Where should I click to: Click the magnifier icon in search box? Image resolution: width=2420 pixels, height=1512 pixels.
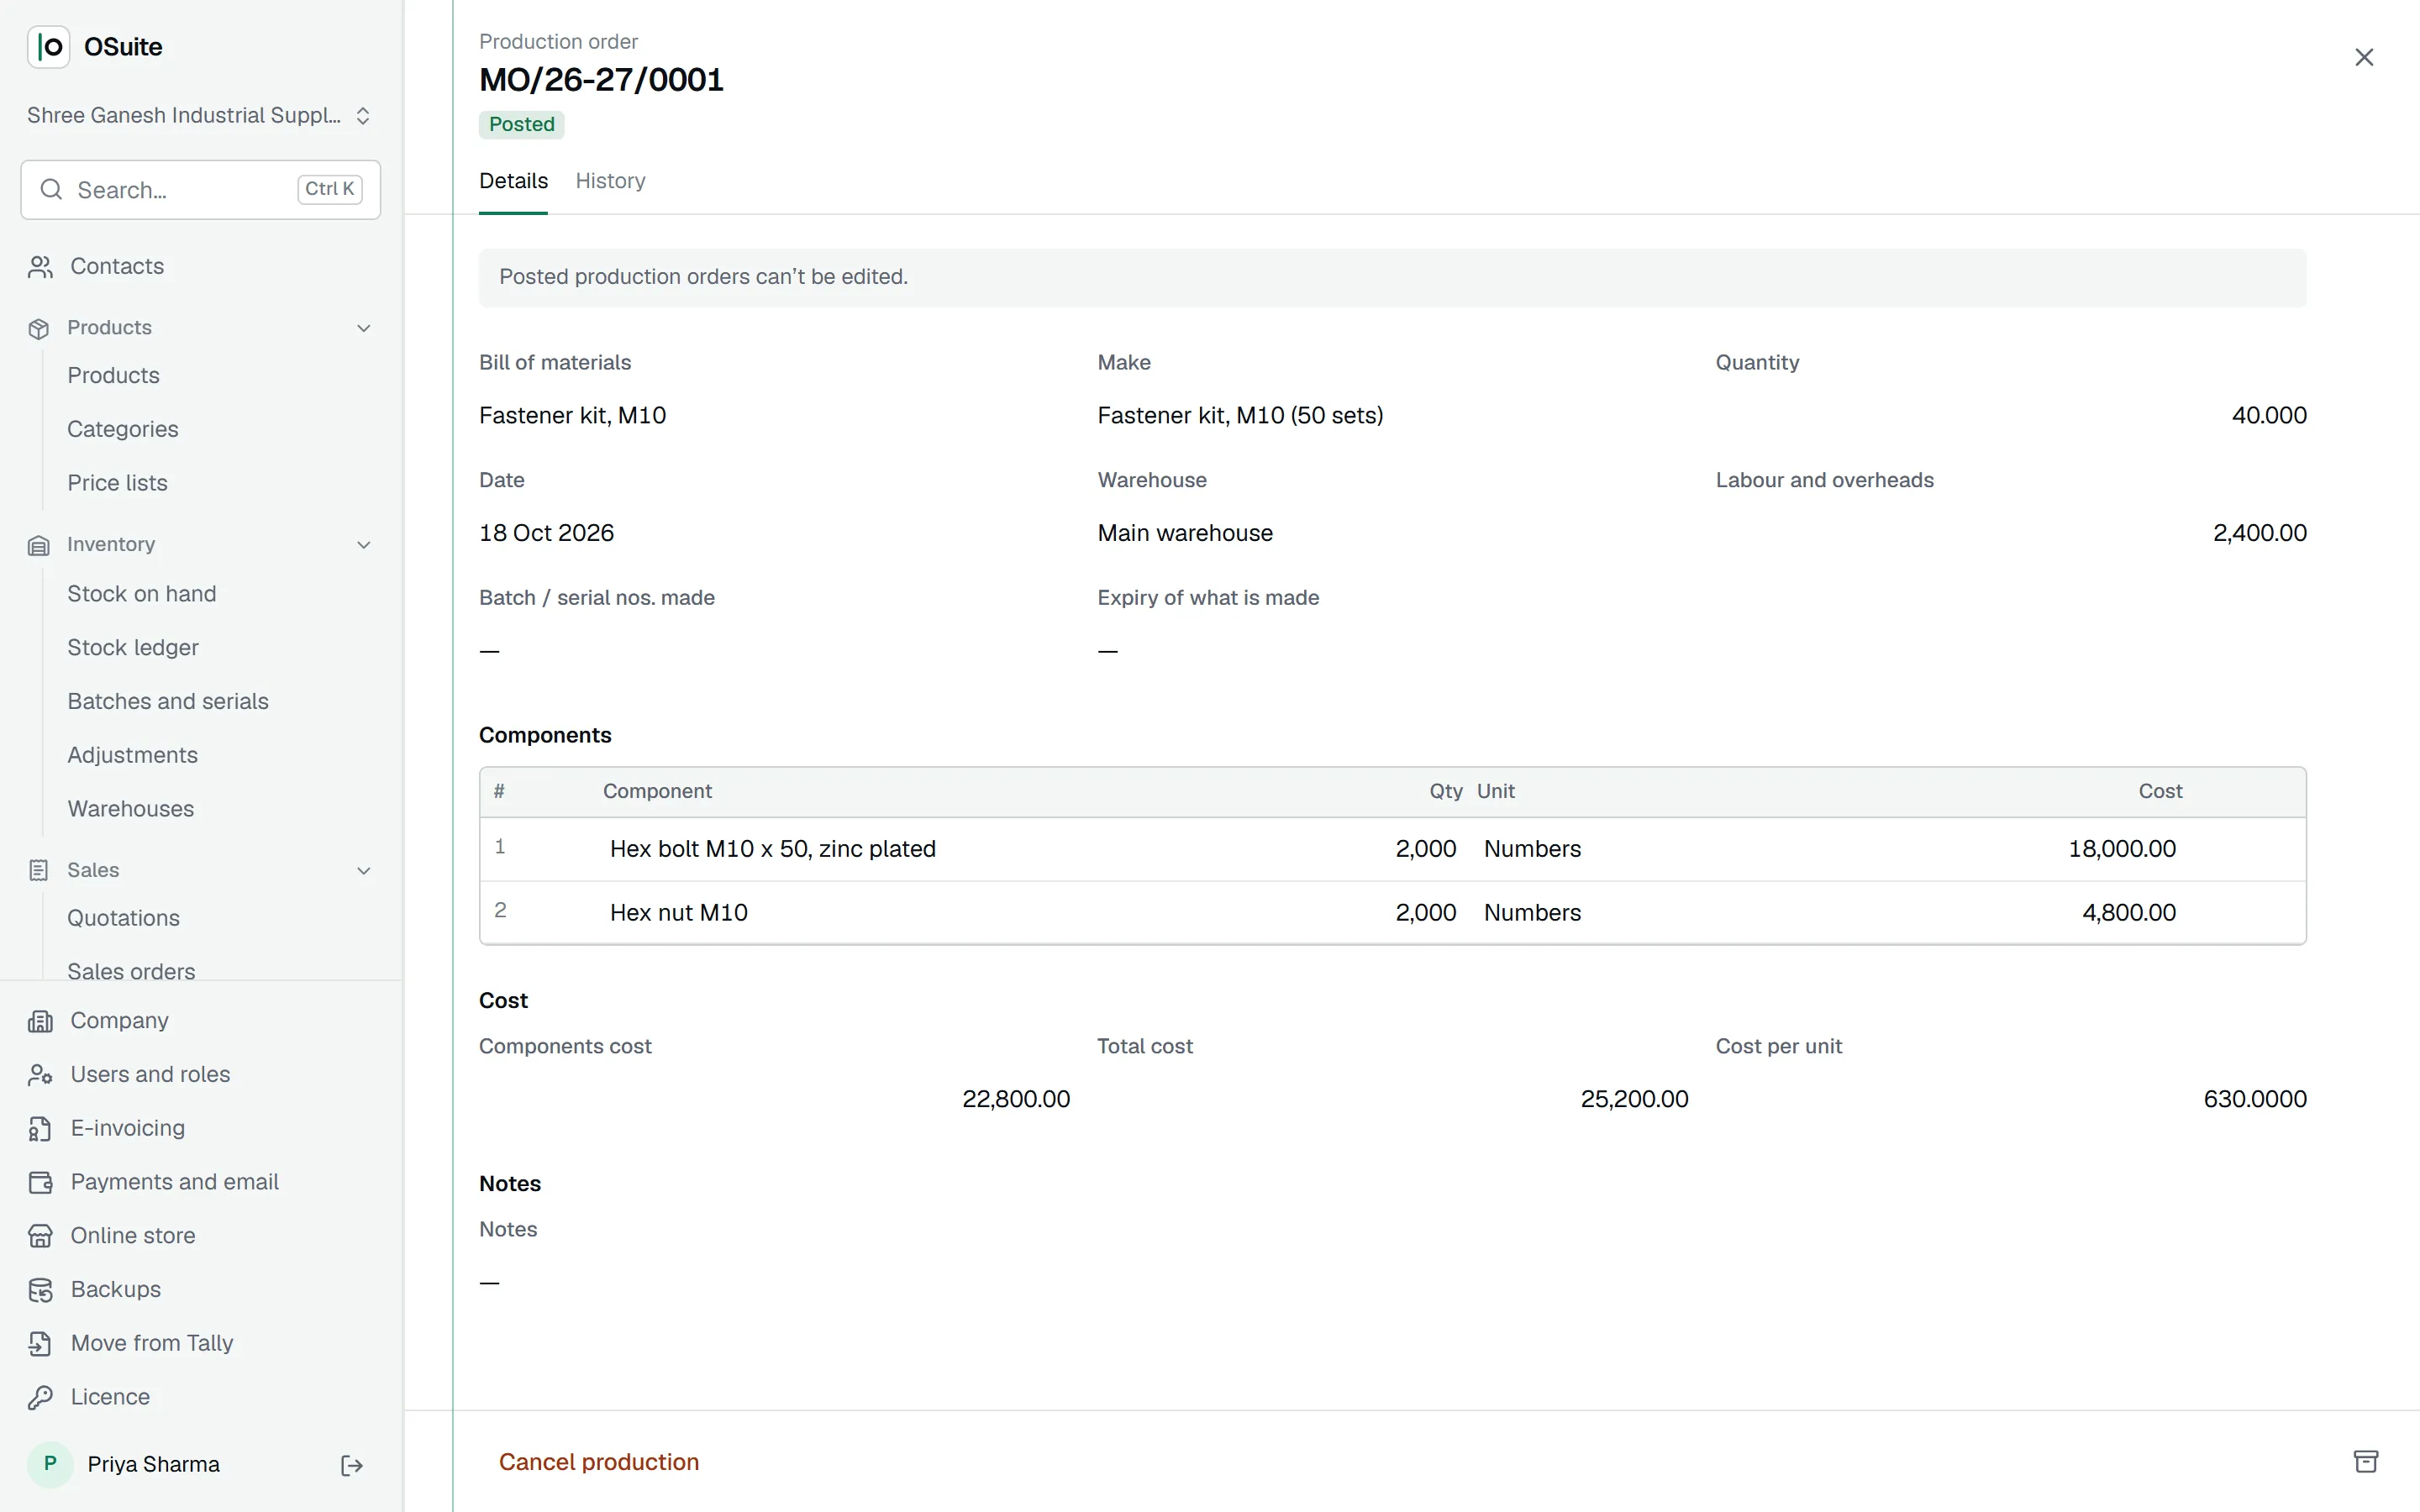point(51,190)
